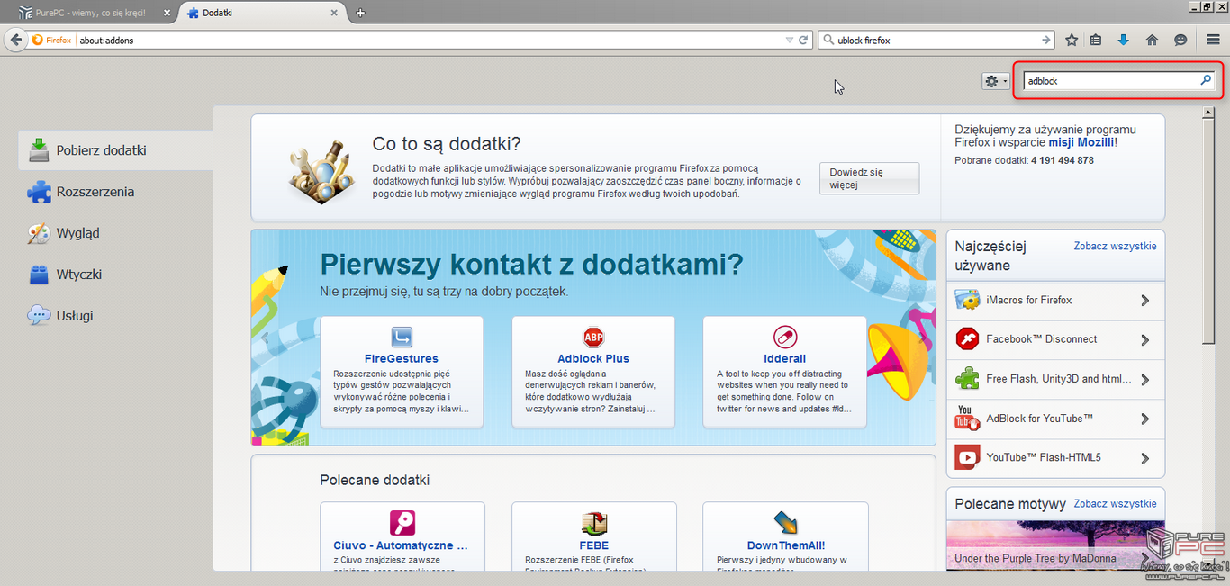Screen dimensions: 1230x586
Task: Click the red ABP Adblock Plus icon
Action: coord(593,338)
